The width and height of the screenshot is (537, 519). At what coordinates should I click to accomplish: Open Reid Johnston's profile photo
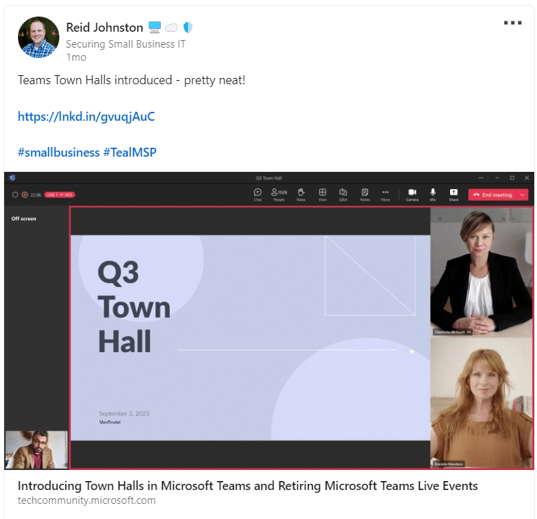pyautogui.click(x=39, y=37)
